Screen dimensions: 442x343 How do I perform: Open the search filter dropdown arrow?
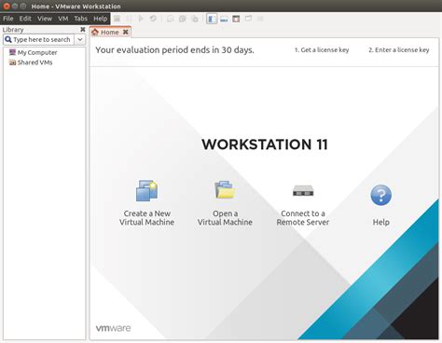pos(80,39)
